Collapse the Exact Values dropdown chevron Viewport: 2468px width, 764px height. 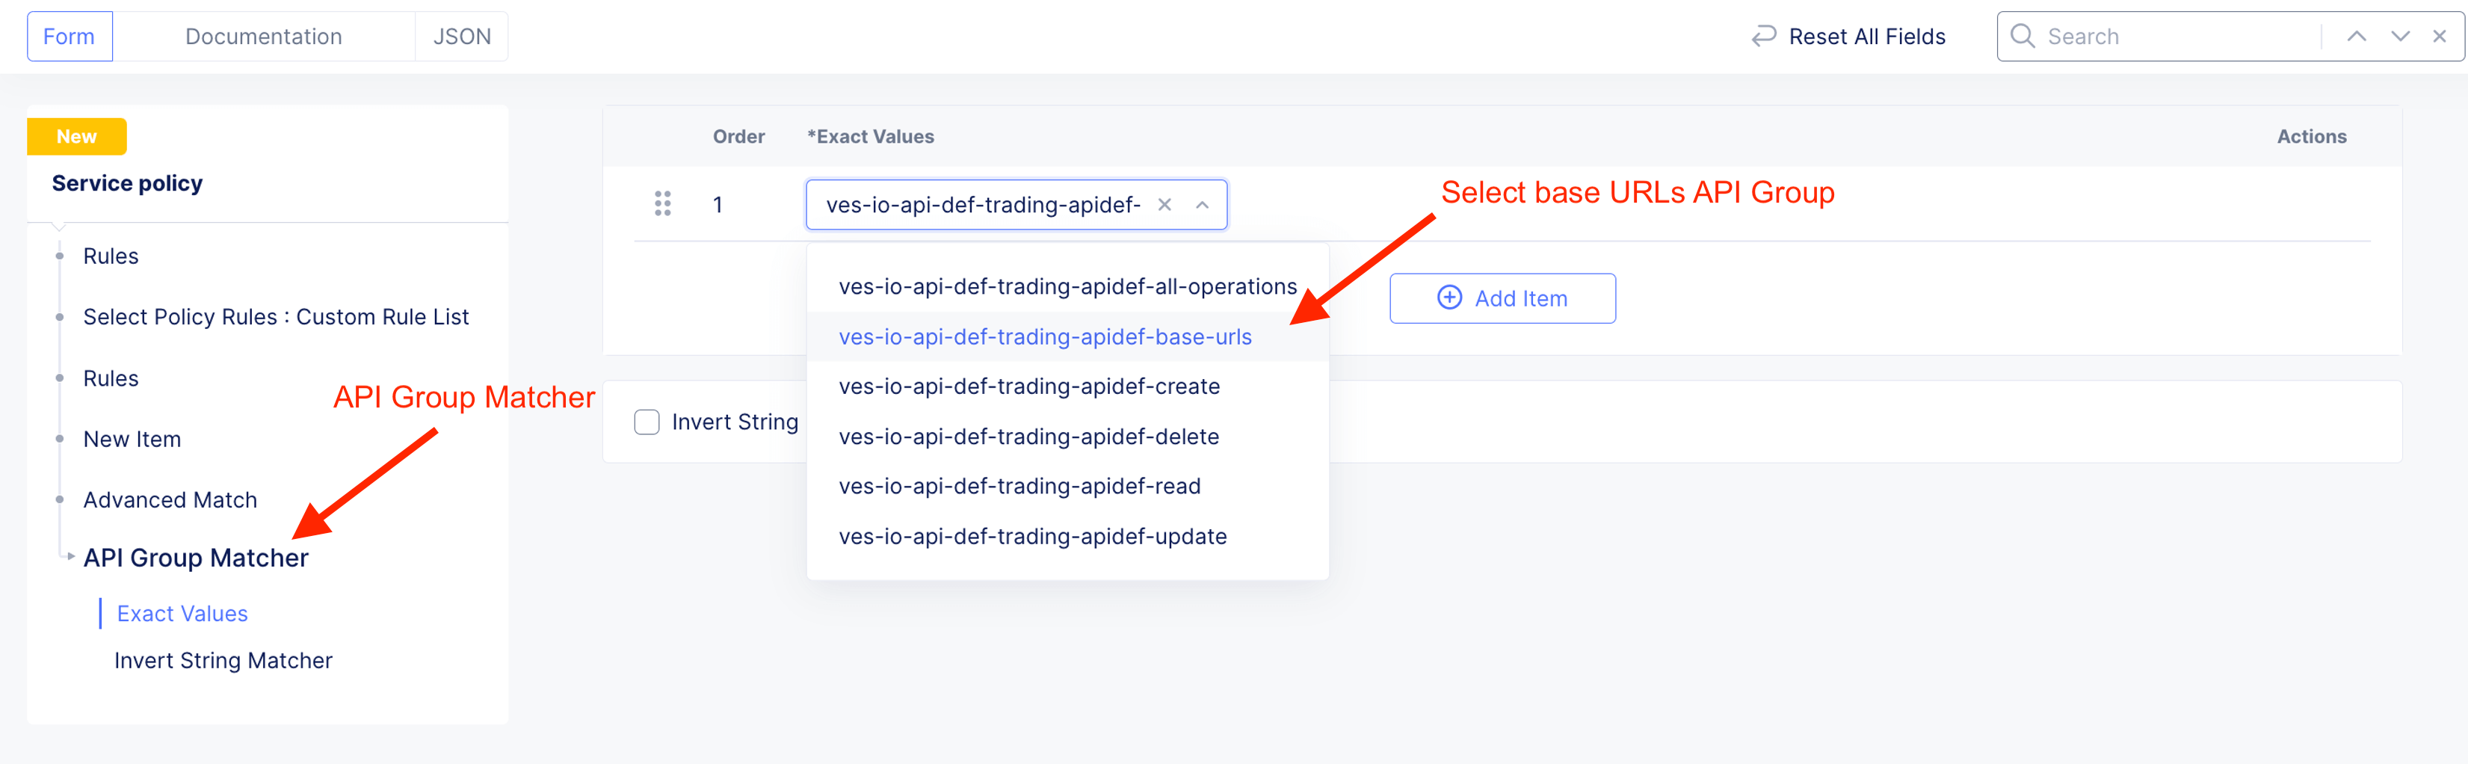1203,204
